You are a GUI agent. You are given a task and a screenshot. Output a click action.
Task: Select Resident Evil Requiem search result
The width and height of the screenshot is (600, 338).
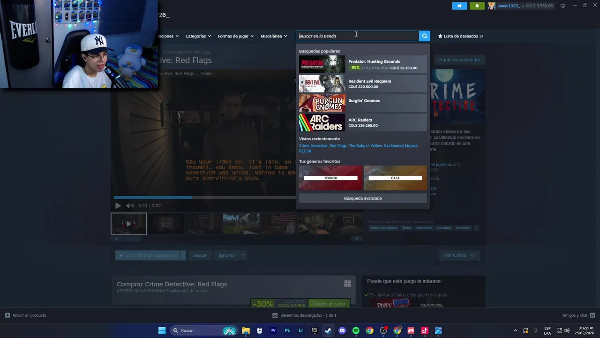click(x=363, y=84)
